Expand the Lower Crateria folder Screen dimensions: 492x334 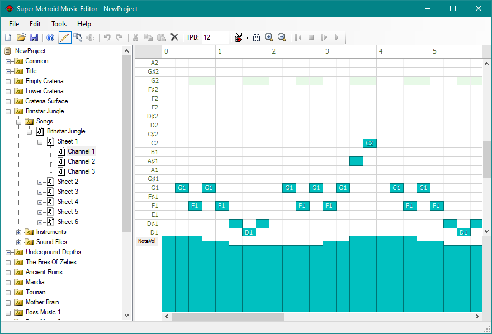click(x=8, y=92)
